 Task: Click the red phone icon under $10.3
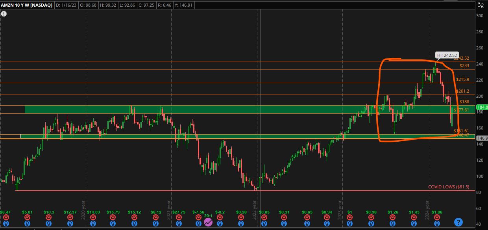pos(49,217)
